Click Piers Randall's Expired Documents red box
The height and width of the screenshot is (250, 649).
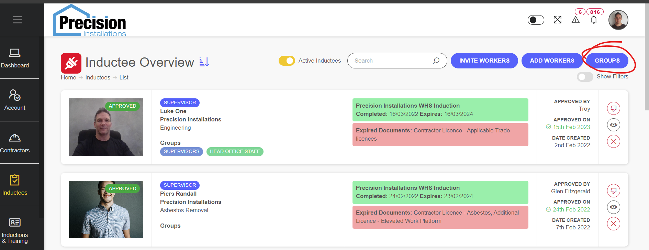coord(440,217)
